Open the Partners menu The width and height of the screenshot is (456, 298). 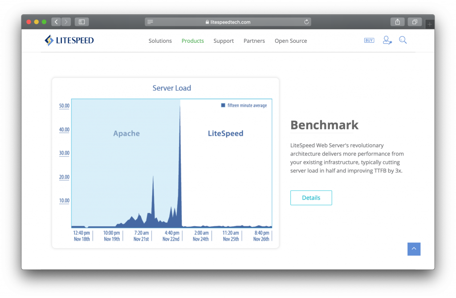point(254,41)
